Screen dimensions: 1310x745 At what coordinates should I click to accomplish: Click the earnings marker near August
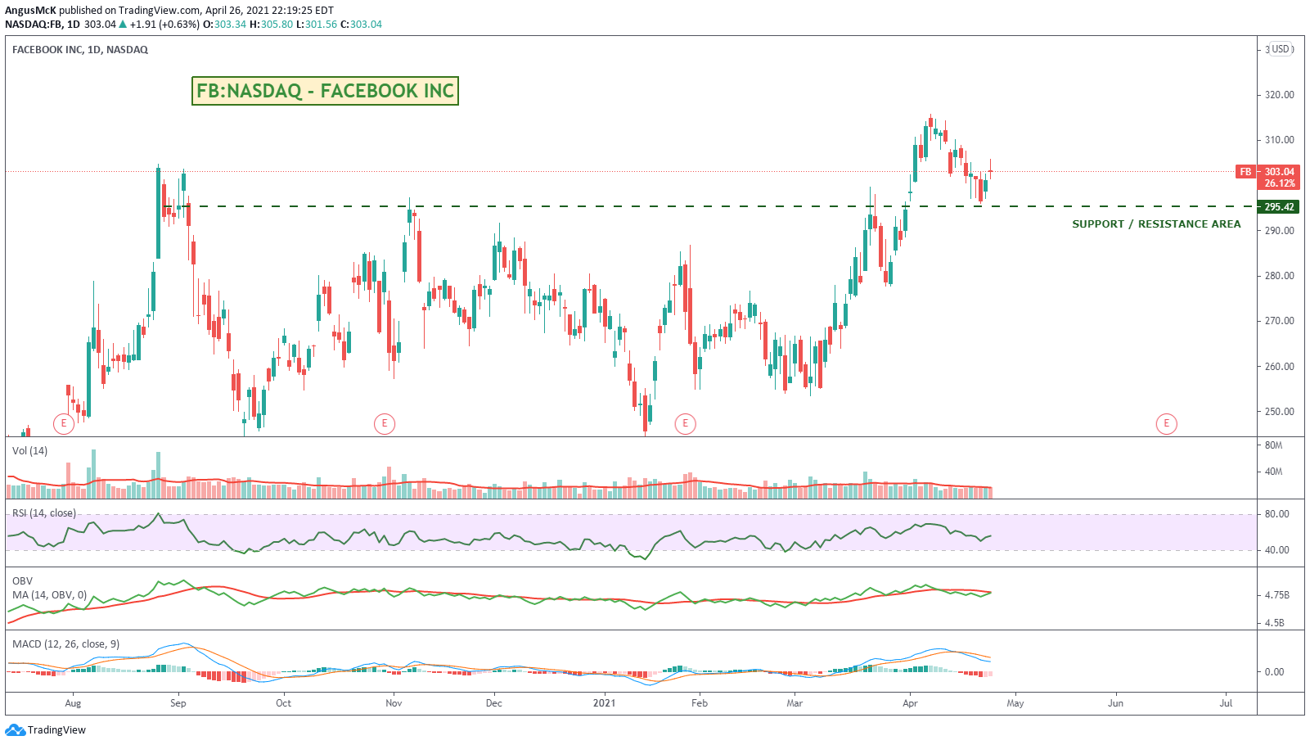64,423
